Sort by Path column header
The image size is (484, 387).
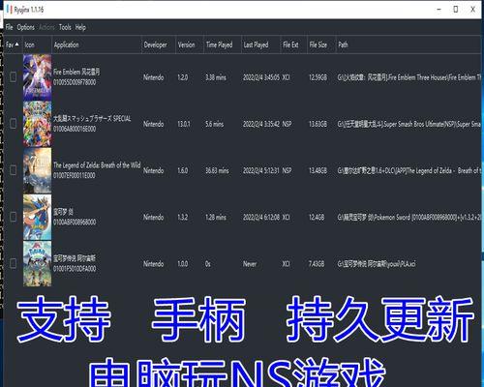click(408, 45)
